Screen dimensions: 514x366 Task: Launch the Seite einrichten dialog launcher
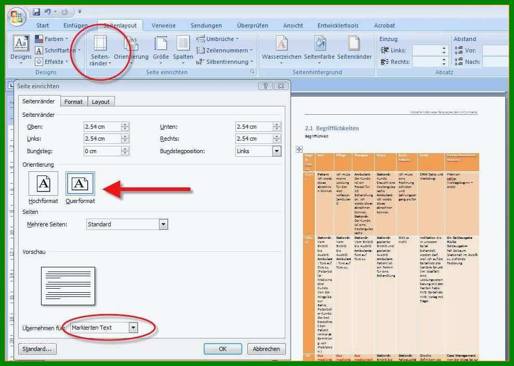point(252,72)
